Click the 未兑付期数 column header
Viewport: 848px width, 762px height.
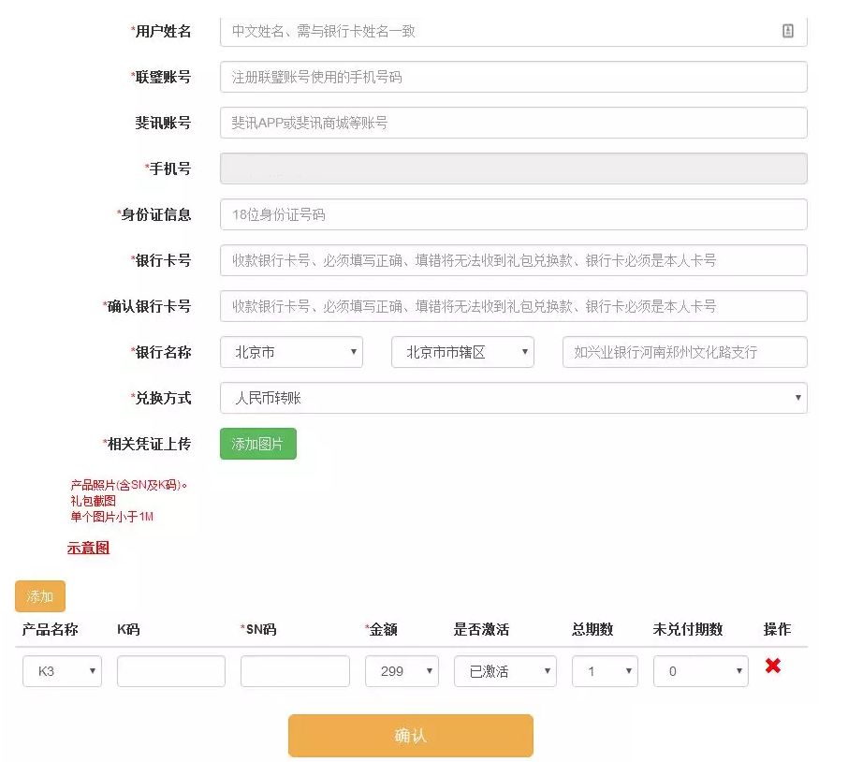click(688, 629)
